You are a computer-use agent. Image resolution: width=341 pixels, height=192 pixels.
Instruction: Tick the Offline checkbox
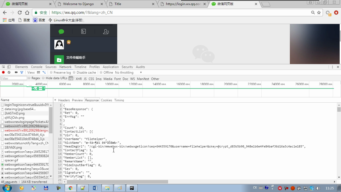[101, 72]
